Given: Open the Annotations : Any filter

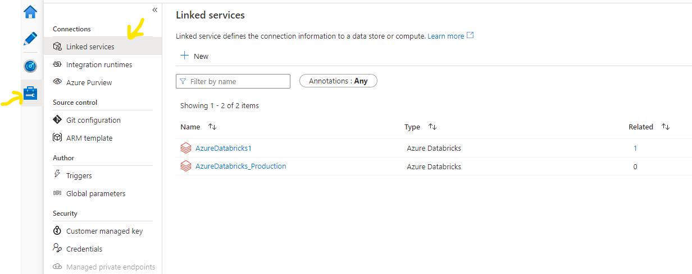Looking at the screenshot, I should pyautogui.click(x=338, y=81).
